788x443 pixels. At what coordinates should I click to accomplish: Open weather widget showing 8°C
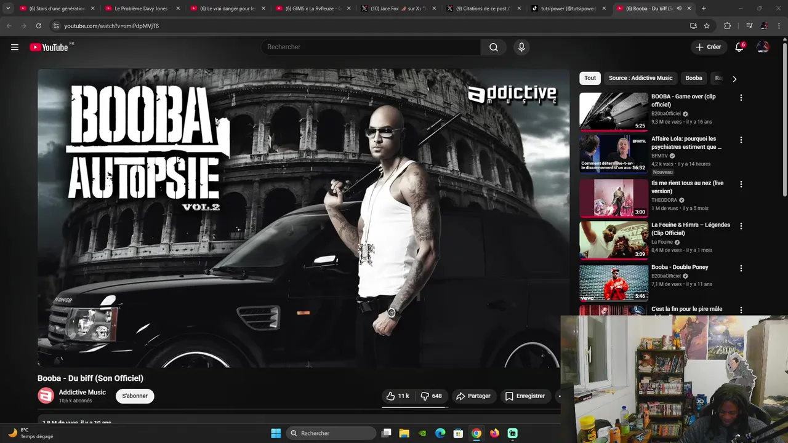coord(31,433)
